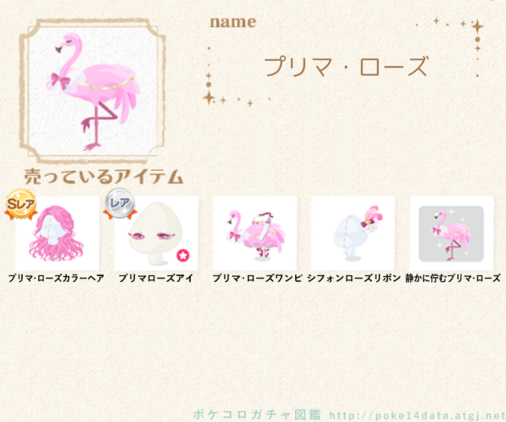Click the プリマ・ローズワンピ label
Image resolution: width=506 pixels, height=422 pixels.
point(257,278)
